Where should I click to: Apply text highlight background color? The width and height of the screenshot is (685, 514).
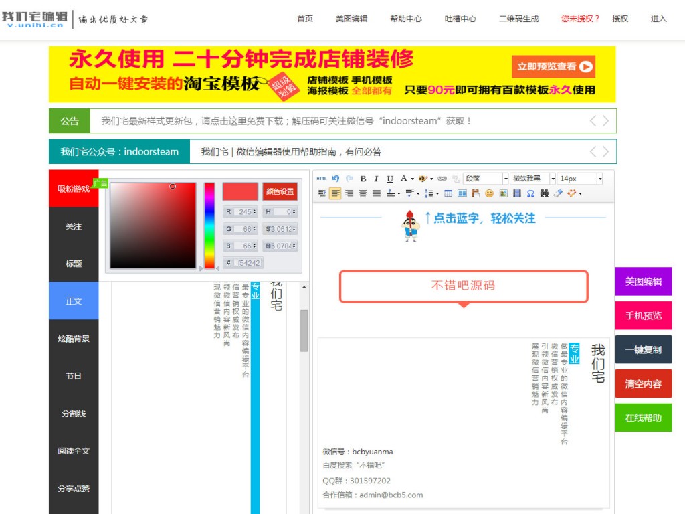[x=423, y=178]
